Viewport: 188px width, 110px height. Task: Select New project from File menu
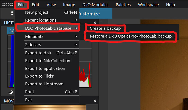coord(37,12)
